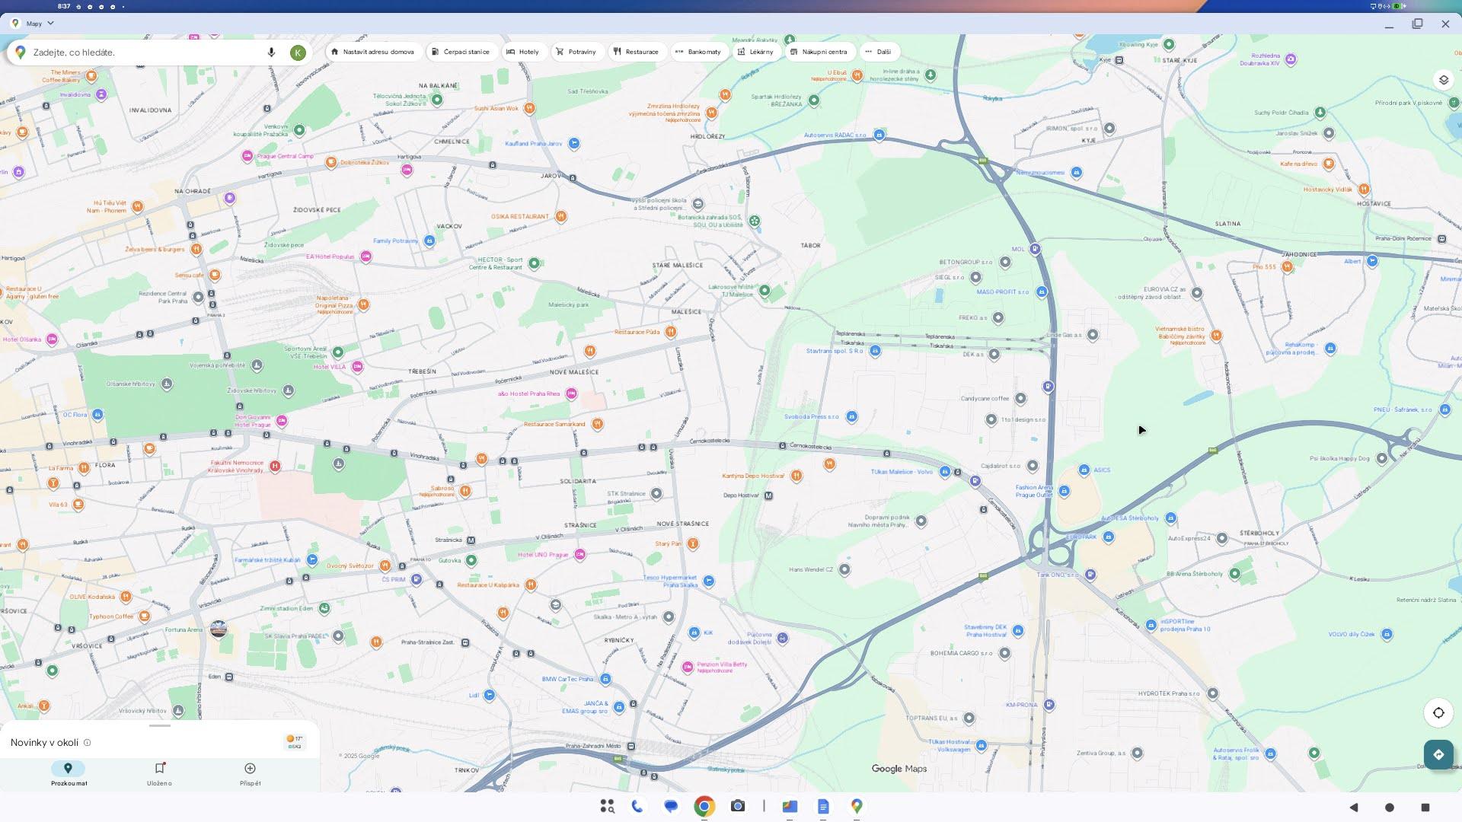Switch to the Prozkoumat tab
The width and height of the screenshot is (1462, 822).
[69, 774]
